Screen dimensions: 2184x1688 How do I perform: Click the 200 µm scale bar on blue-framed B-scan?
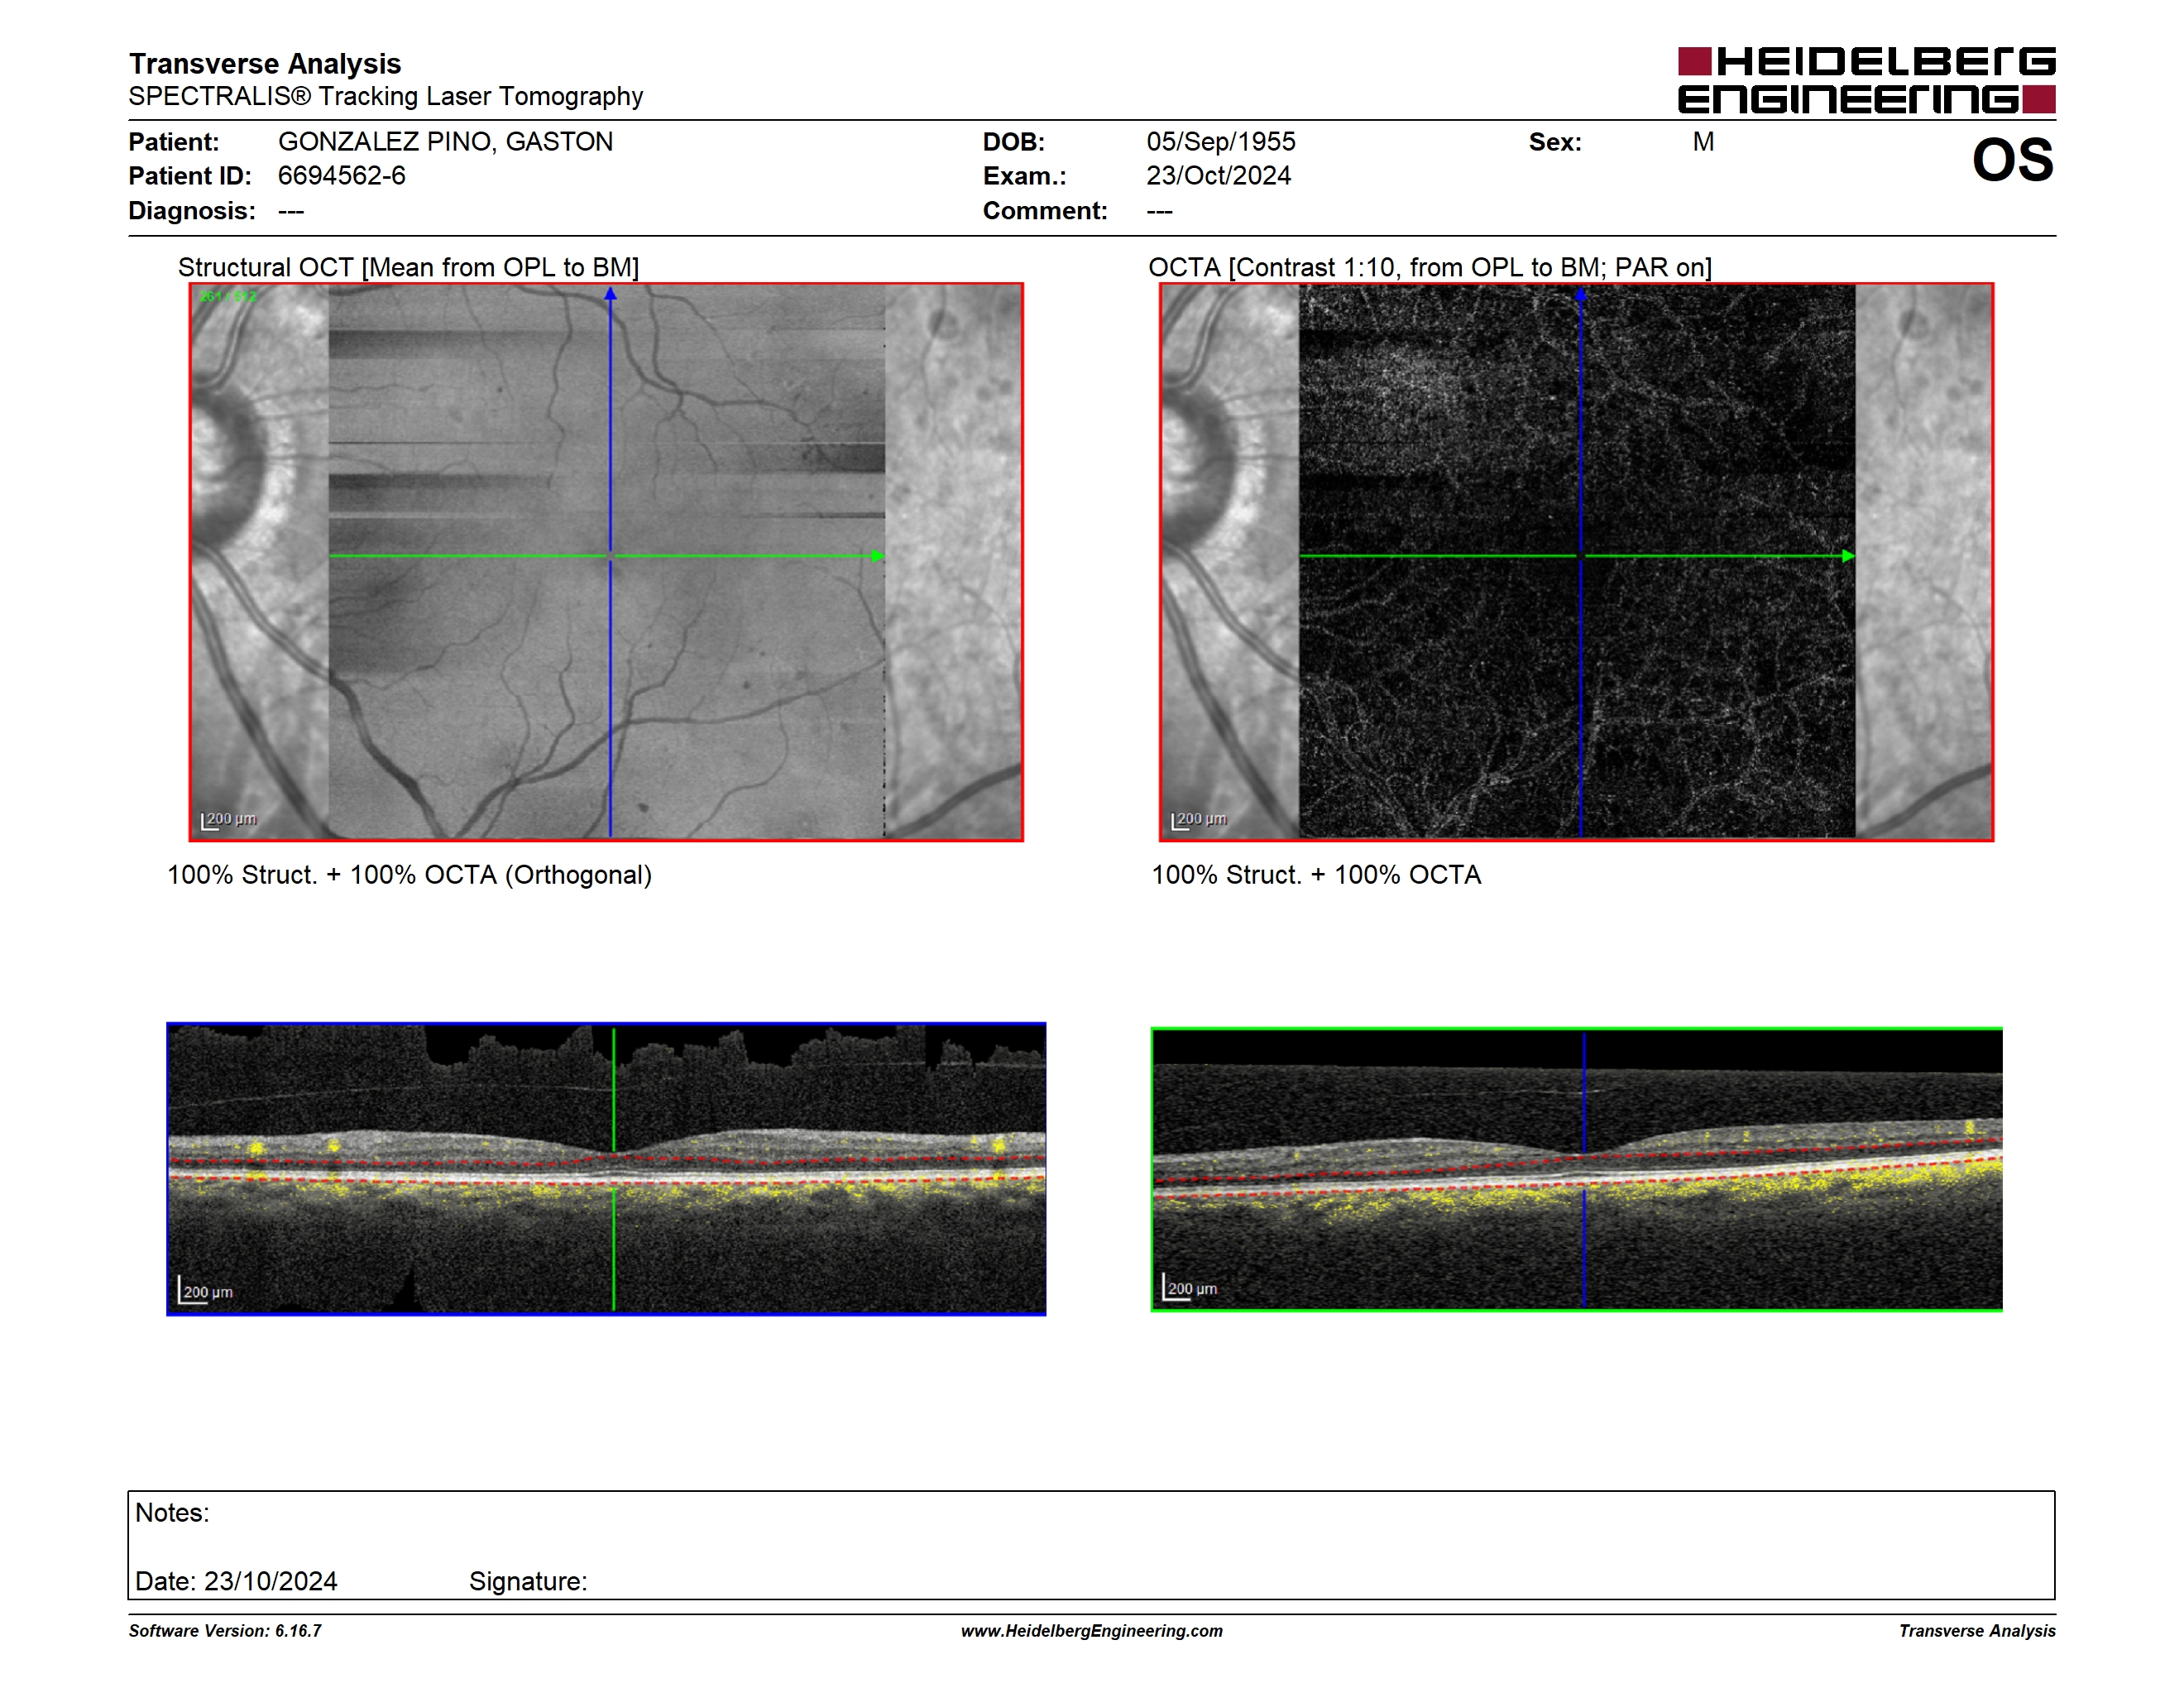pyautogui.click(x=205, y=1290)
